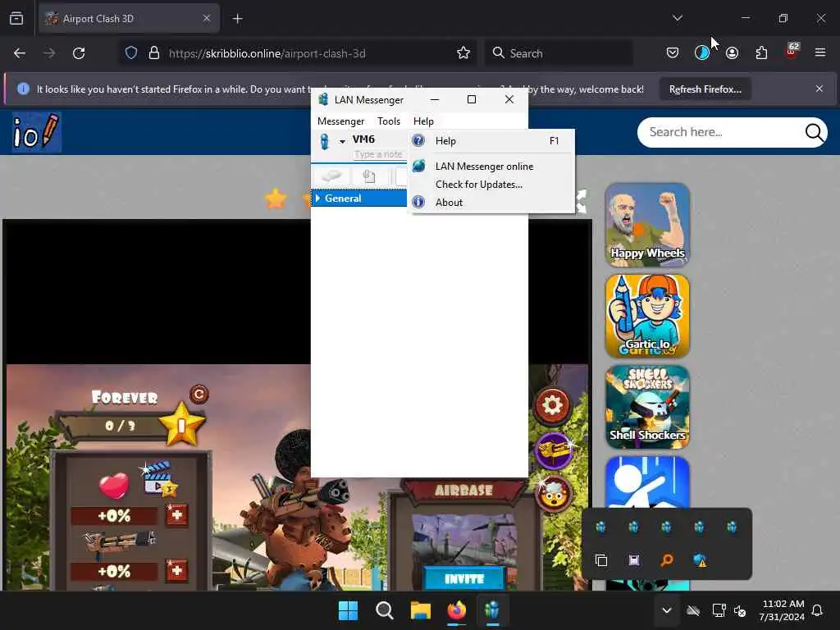The image size is (840, 630).
Task: Open the Windows Start menu
Action: [348, 610]
